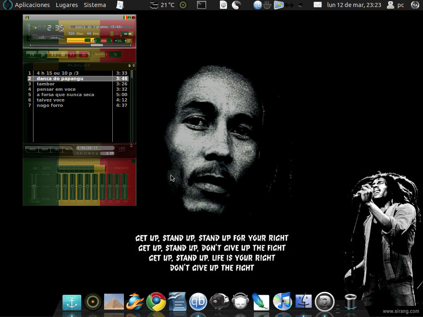Click the mini Stop button in playlist footer
The image size is (423, 317).
click(x=89, y=154)
